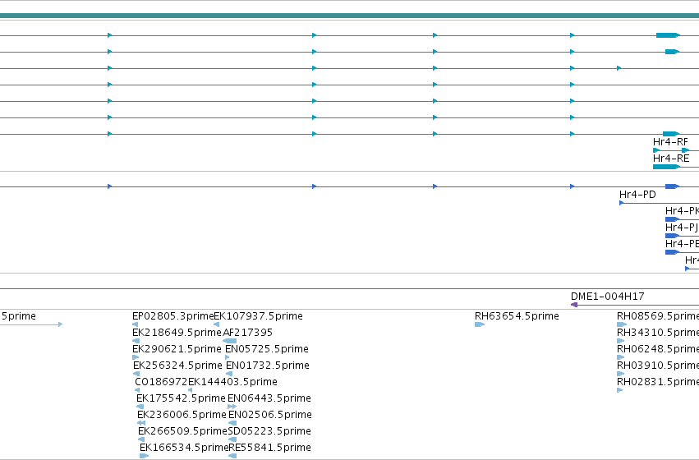Select the EK236006.5prime label
Screen dimensions: 699x460
(182, 415)
